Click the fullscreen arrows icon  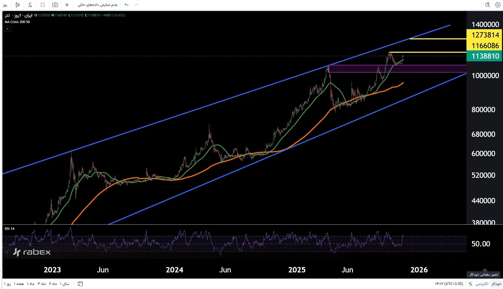tap(43, 5)
